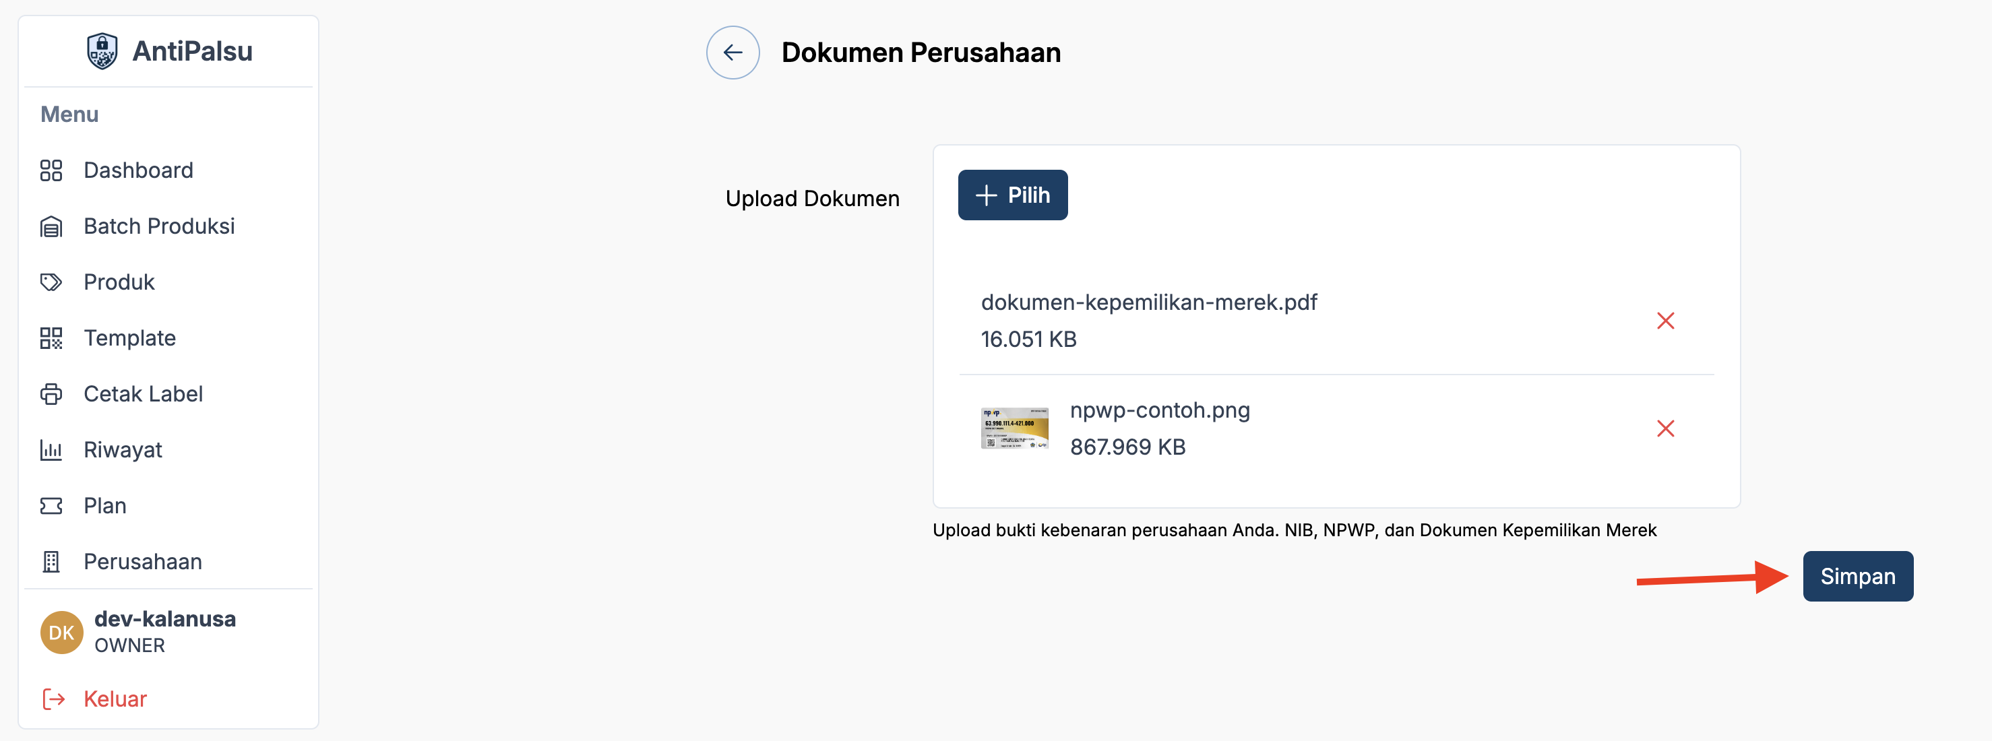Click the Produk tag icon
The image size is (1992, 741).
tap(51, 282)
